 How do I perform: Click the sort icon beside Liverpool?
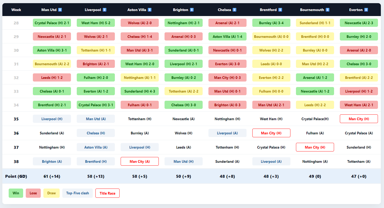[105, 10]
